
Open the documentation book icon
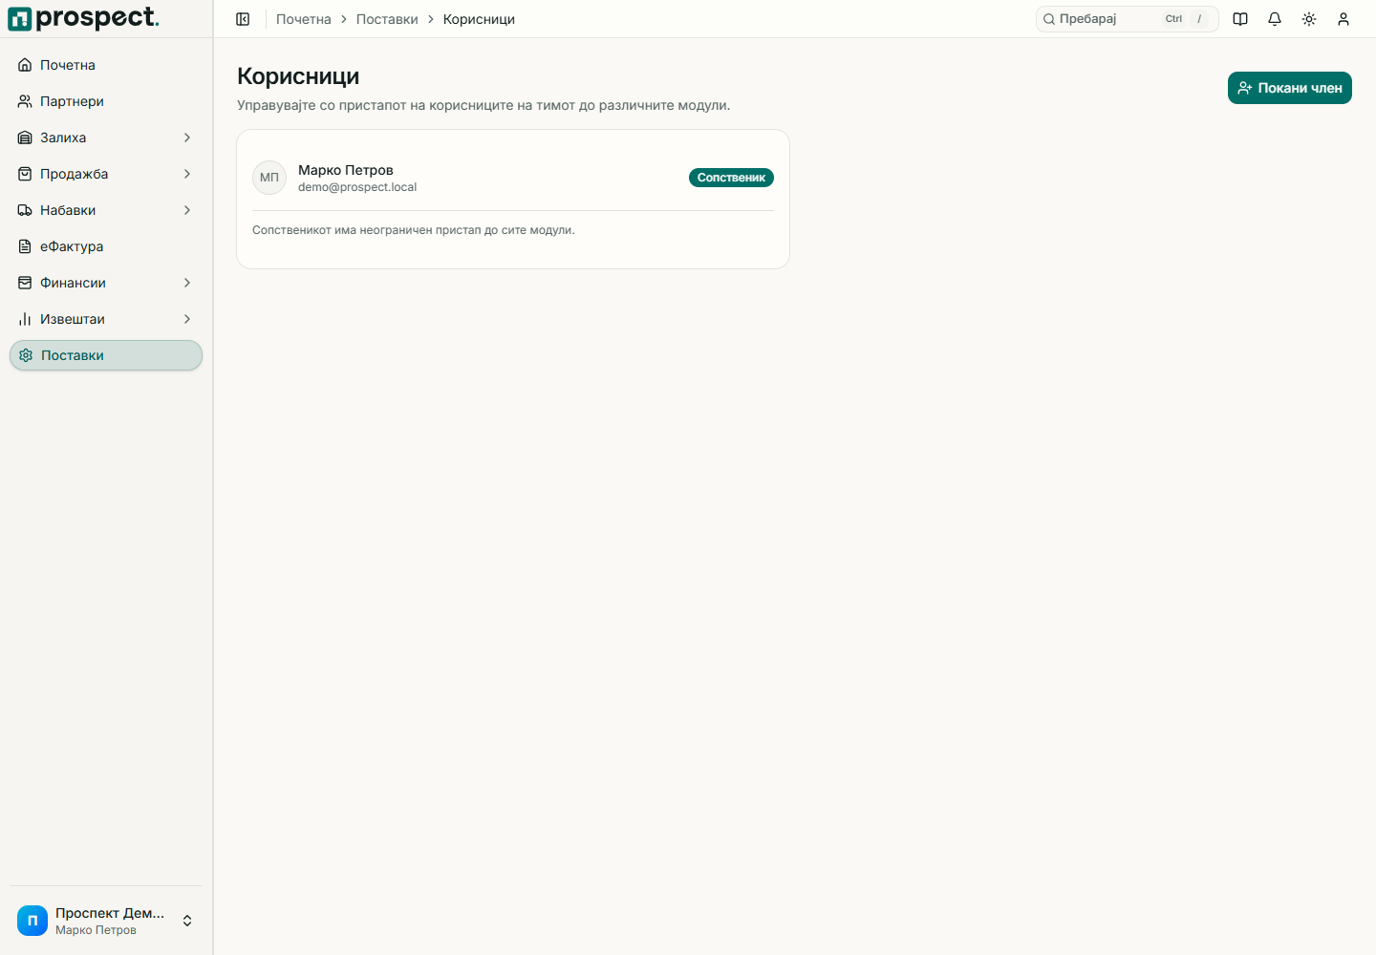(1240, 19)
